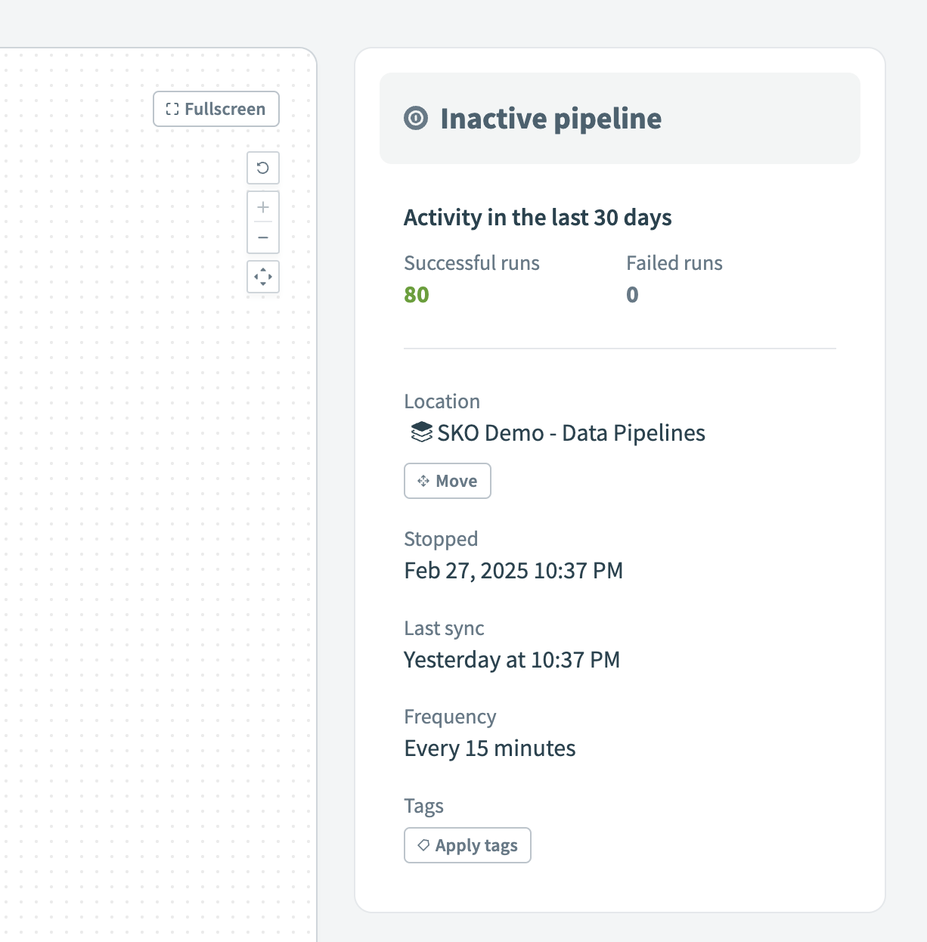Click the Activity in the last 30 days heading
This screenshot has width=927, height=942.
[538, 217]
